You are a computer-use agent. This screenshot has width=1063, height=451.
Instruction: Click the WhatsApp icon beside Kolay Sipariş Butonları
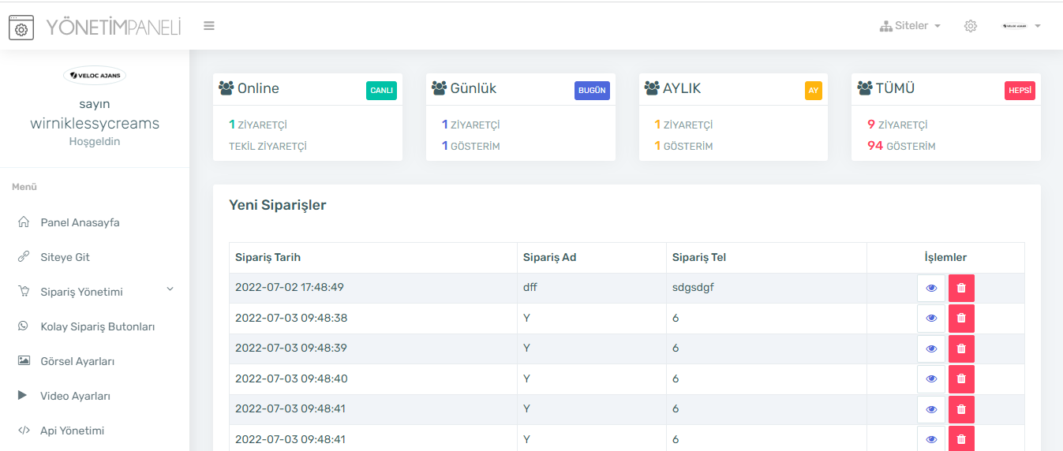coord(24,326)
